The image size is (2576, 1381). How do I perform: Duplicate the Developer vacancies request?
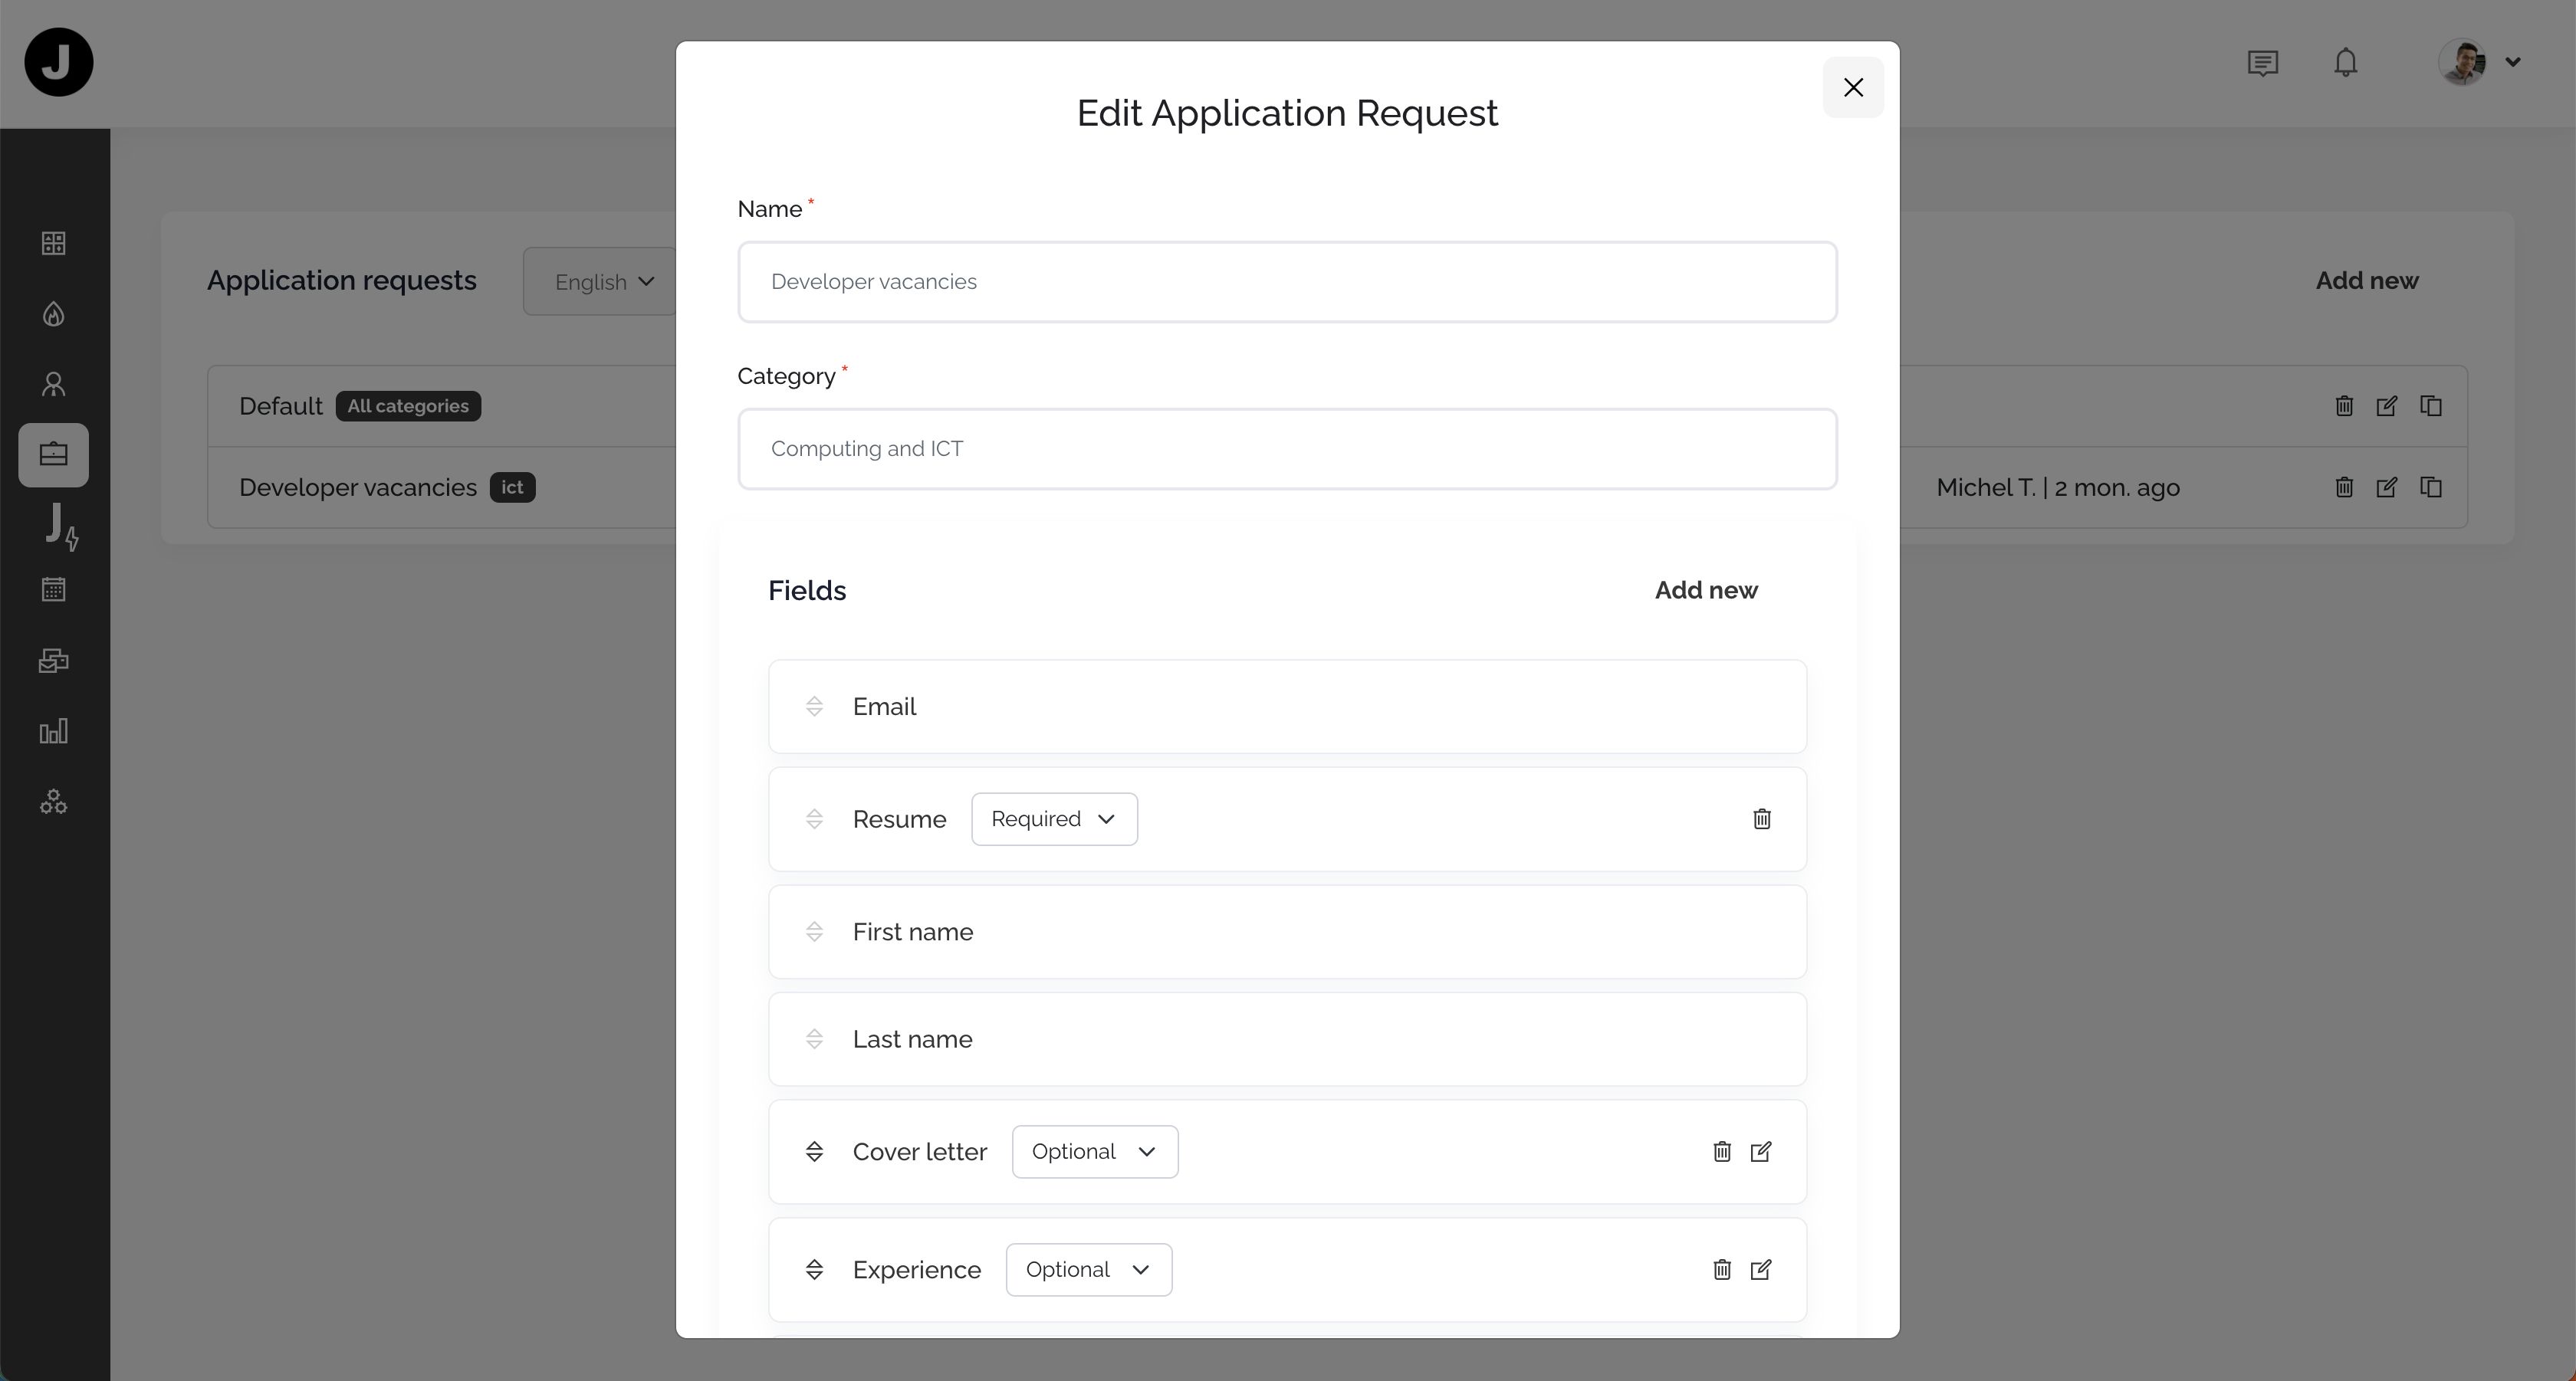tap(2430, 487)
